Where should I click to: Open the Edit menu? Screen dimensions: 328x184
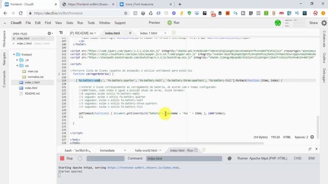point(37,22)
